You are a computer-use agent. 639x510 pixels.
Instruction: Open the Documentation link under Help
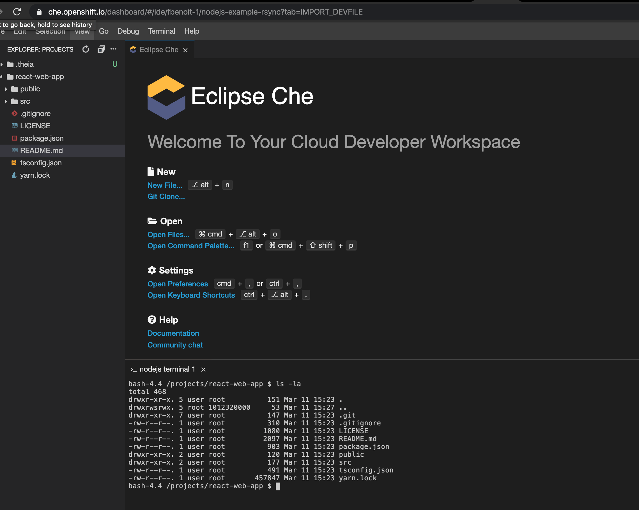pyautogui.click(x=173, y=333)
